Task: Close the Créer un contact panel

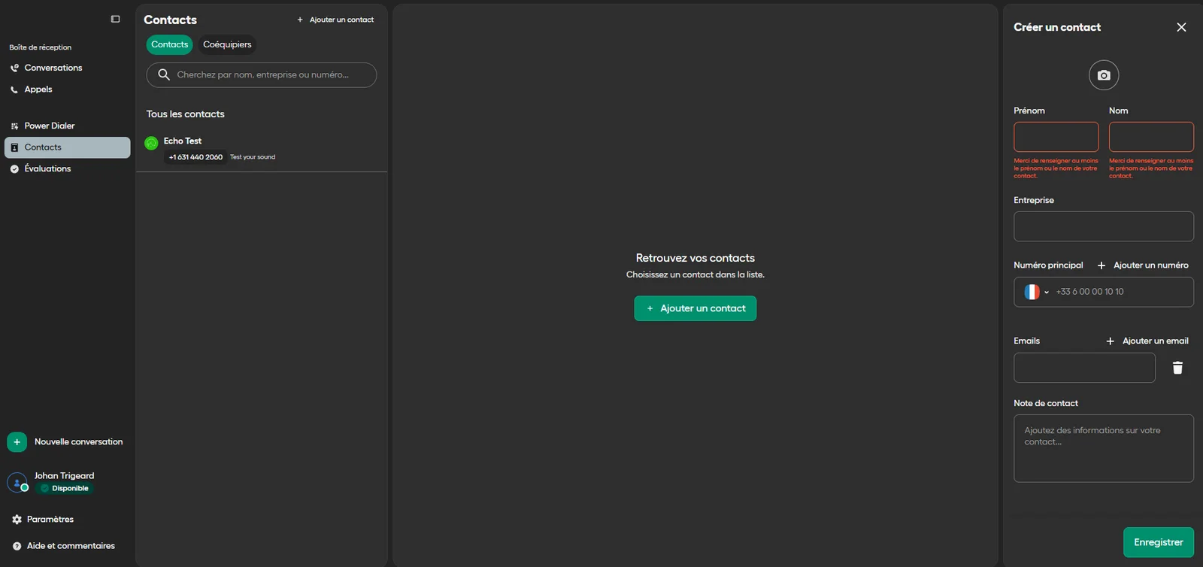Action: point(1181,27)
